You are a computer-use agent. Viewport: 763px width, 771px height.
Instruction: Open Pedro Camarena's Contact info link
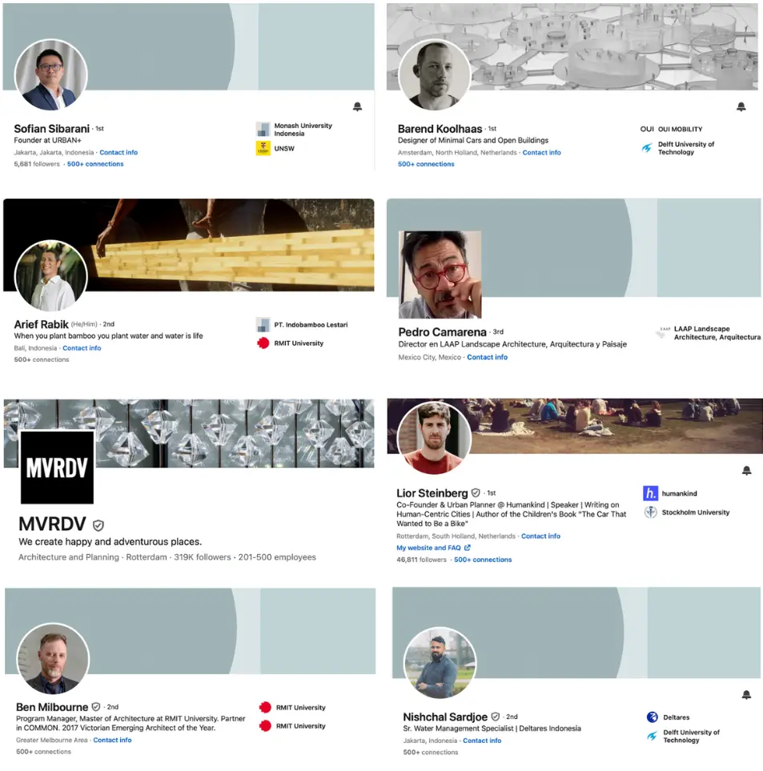[488, 357]
